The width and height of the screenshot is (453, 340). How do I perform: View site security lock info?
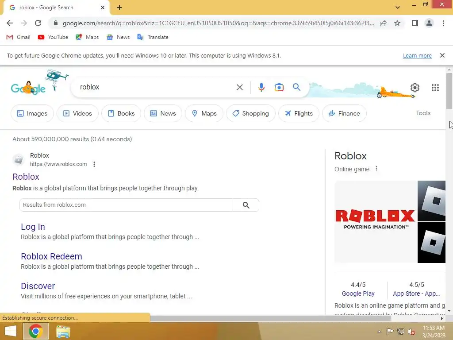coord(56,23)
